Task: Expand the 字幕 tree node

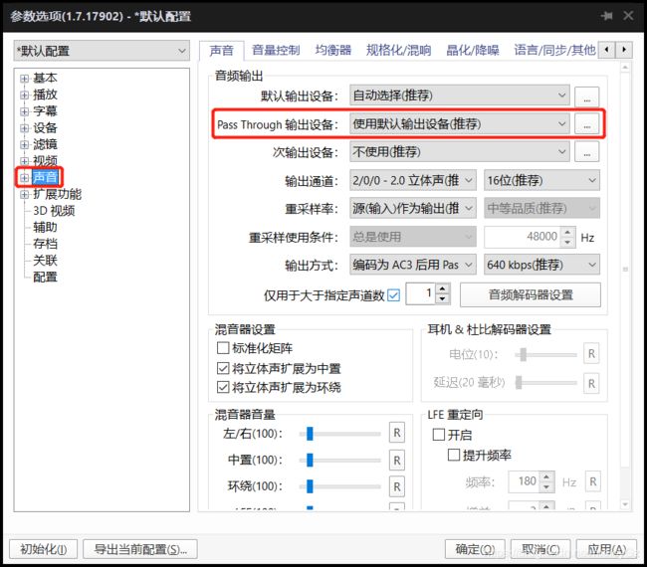Action: [x=24, y=111]
